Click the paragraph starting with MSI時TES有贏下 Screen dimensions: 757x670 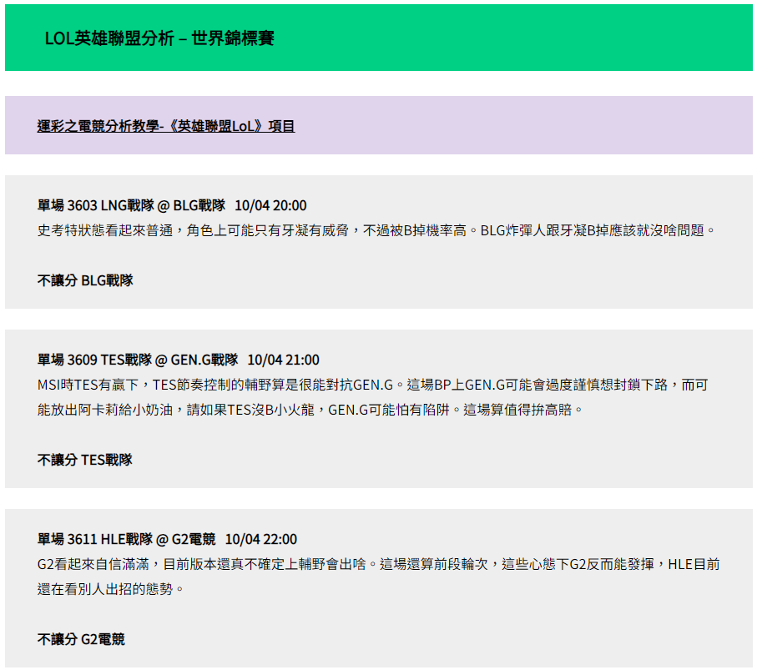pyautogui.click(x=377, y=397)
